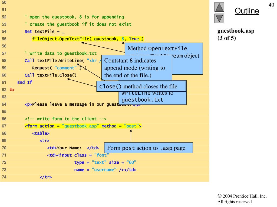This screenshot has height=207, width=277.
Task: Click the up triangle navigation icon
Action: pos(219,7)
